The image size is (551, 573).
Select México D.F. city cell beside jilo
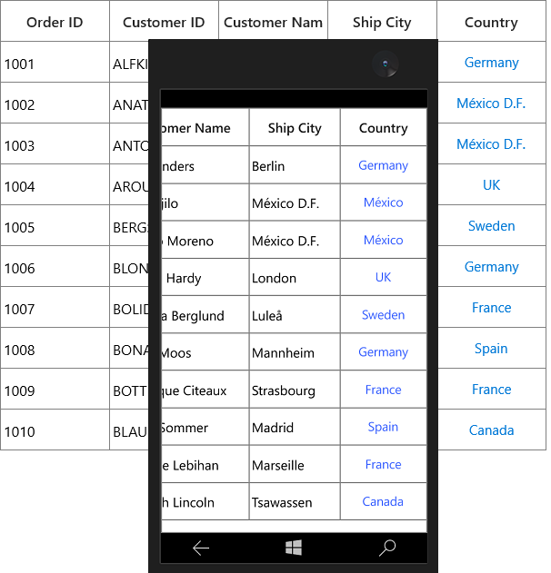(x=295, y=203)
